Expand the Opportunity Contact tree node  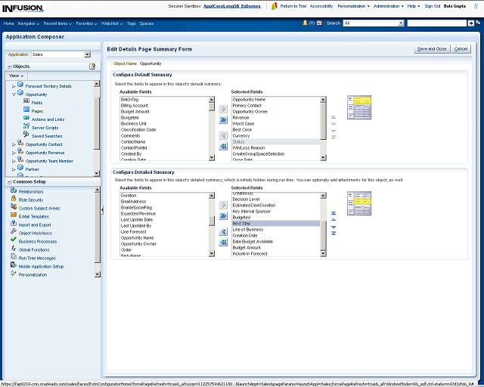pos(14,144)
